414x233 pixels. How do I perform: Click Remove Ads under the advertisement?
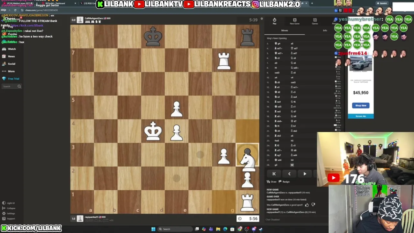361,116
